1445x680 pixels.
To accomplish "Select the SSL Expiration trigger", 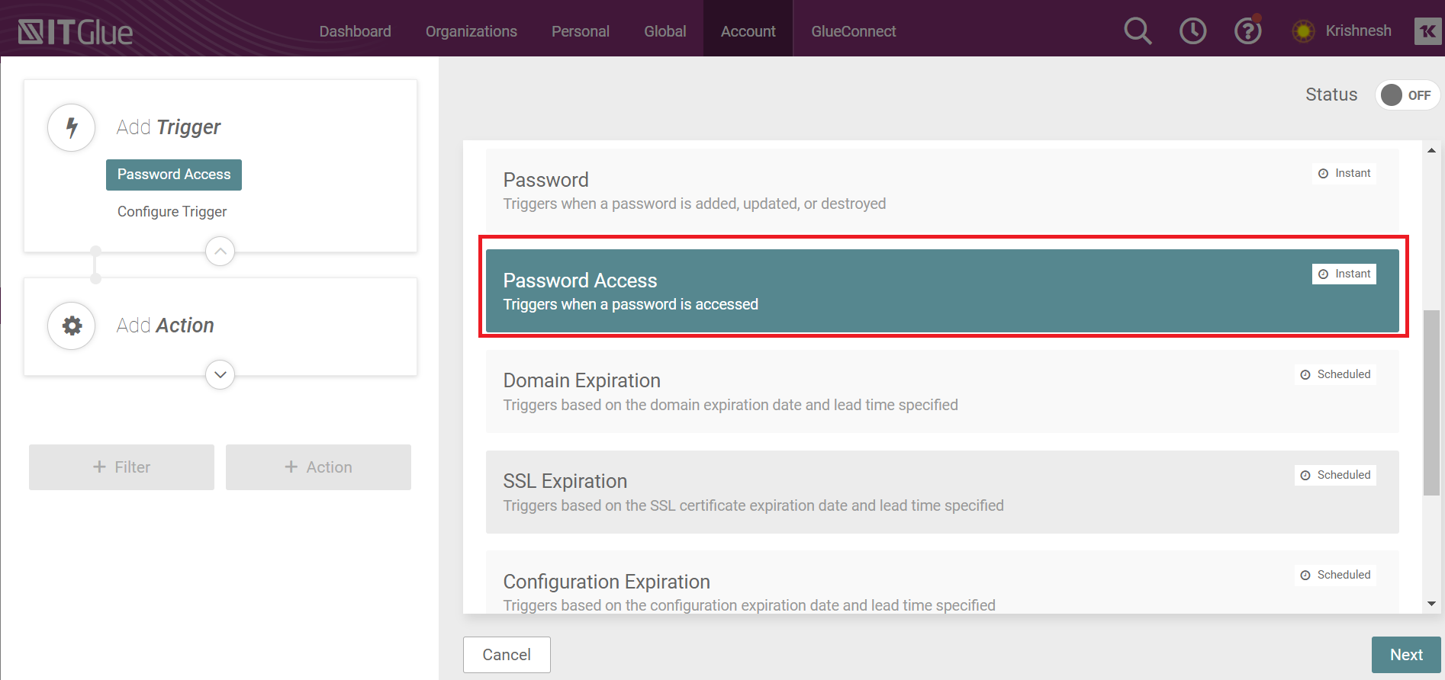I will (942, 492).
